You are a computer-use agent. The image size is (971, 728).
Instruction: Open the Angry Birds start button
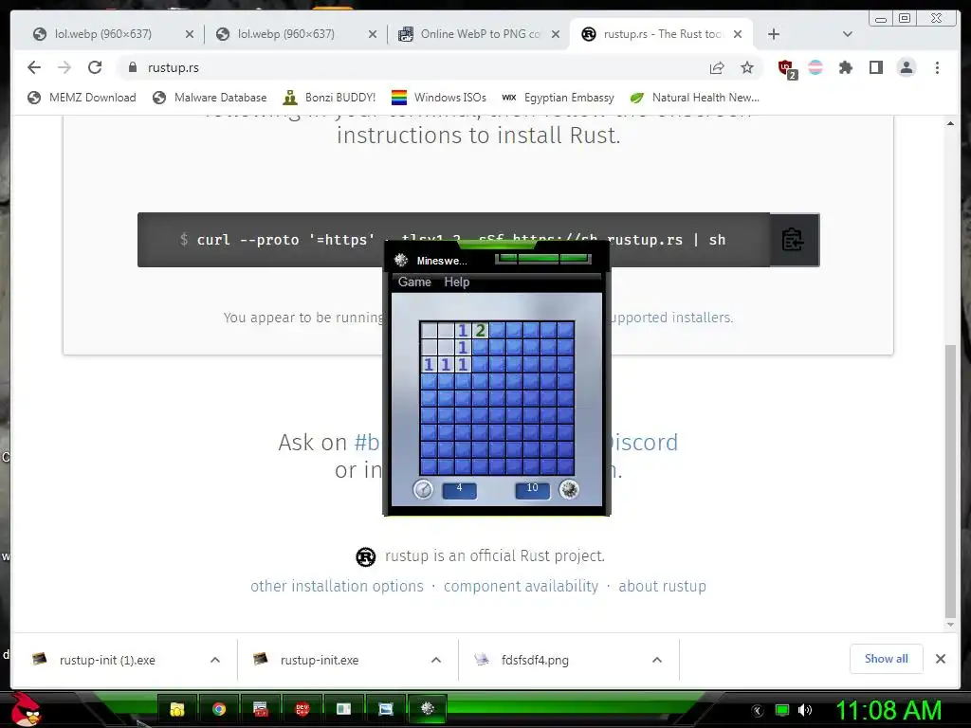(26, 709)
